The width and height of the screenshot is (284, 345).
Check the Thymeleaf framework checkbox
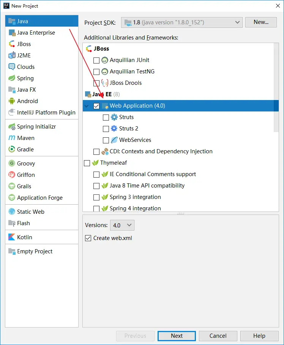(x=87, y=163)
